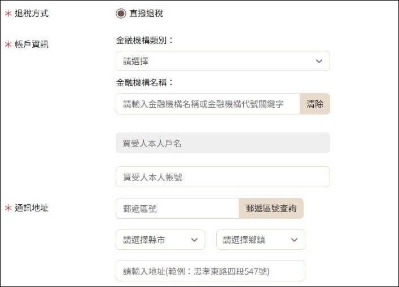Expand the 請選擇縣市 dropdown

point(160,240)
